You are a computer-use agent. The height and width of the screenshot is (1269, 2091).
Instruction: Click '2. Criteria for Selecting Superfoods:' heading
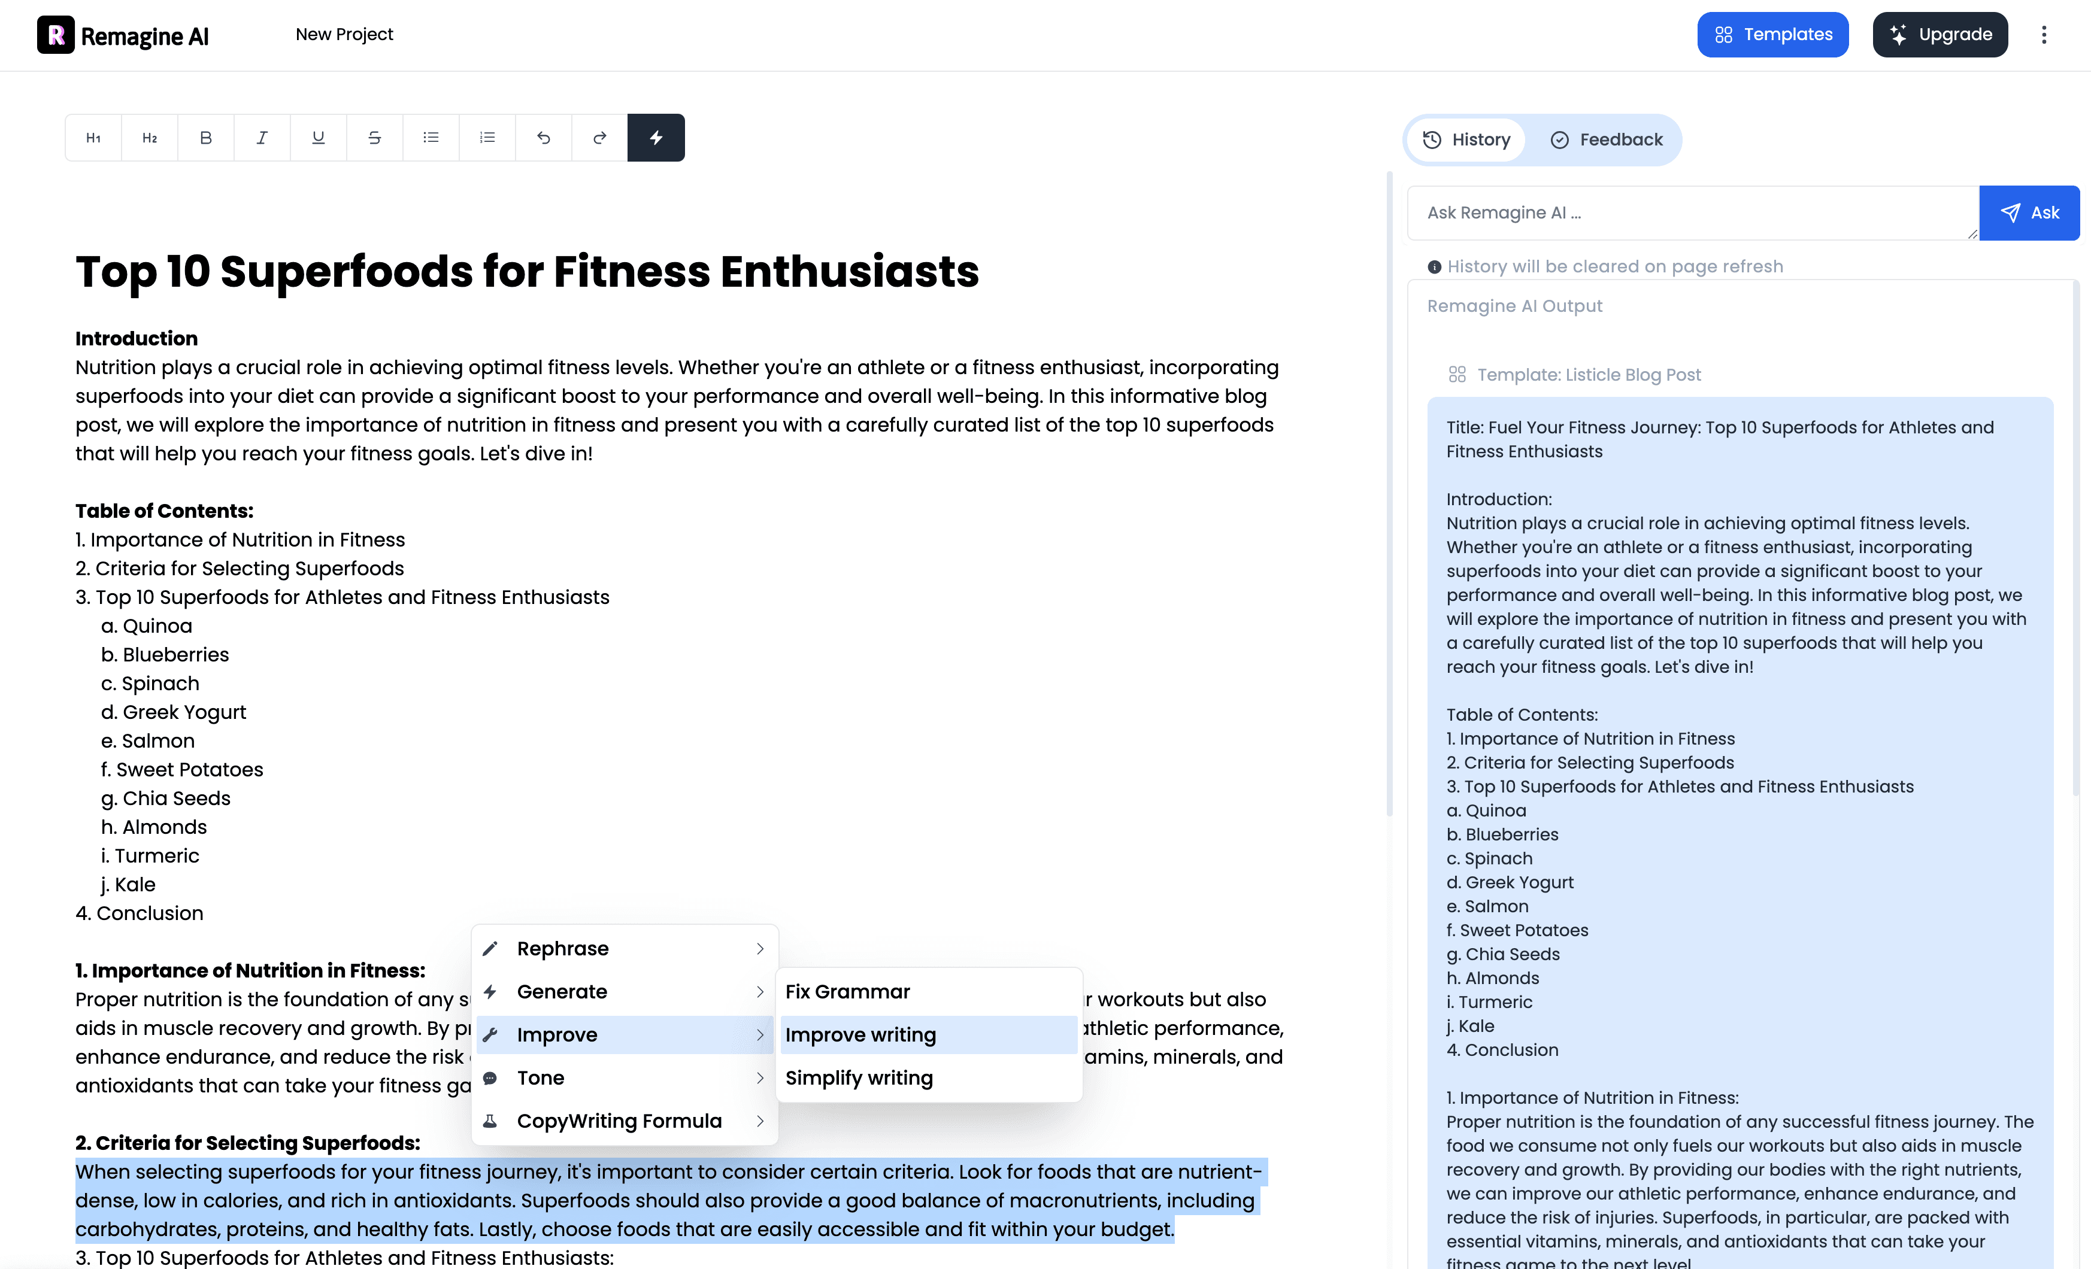[x=248, y=1143]
